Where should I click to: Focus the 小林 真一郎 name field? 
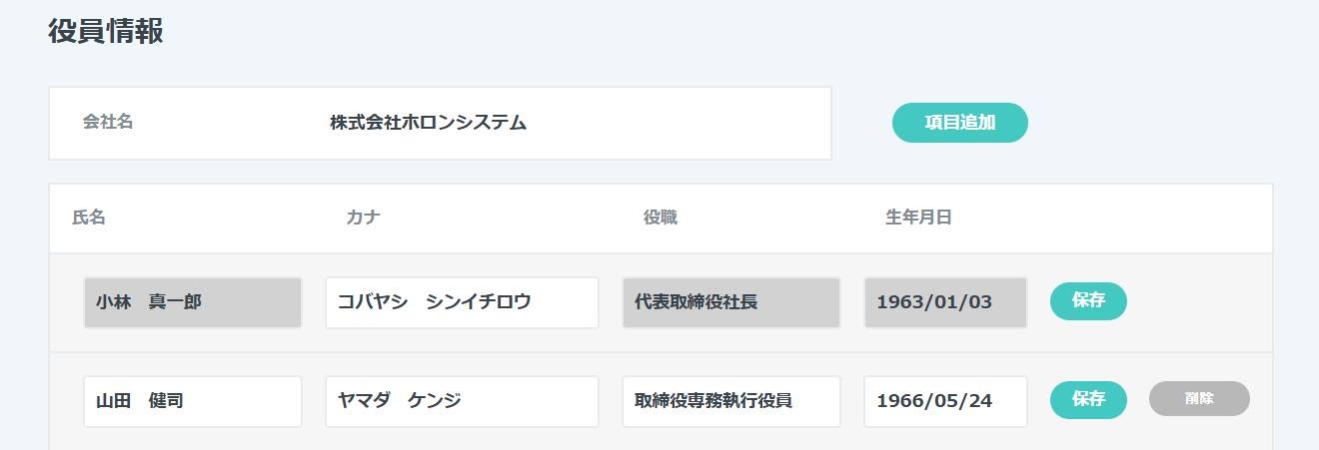[193, 302]
